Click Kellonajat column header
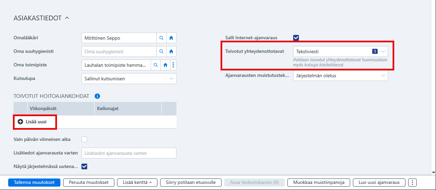 click(x=128, y=109)
